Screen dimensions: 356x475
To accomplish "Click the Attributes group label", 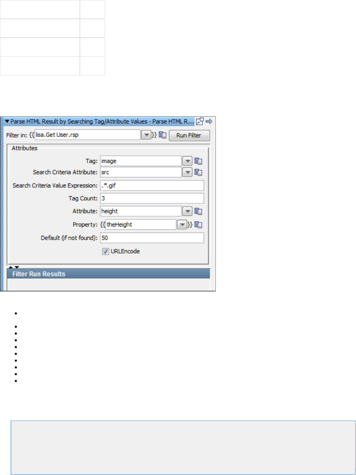I will (x=24, y=148).
